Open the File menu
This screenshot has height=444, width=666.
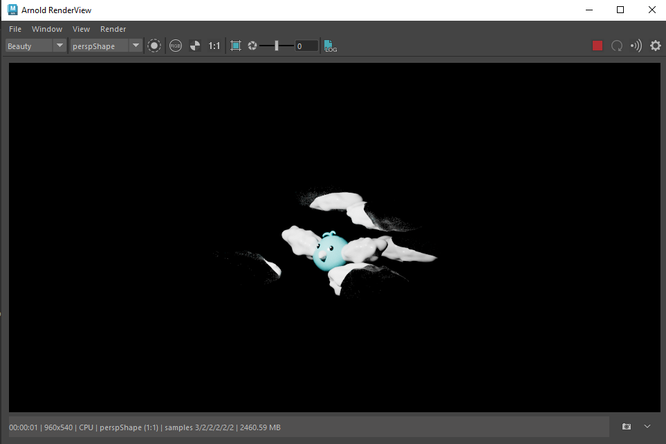[15, 29]
